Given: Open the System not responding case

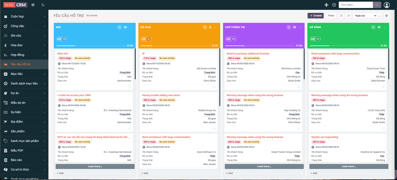Looking at the screenshot, I should pyautogui.click(x=325, y=137).
